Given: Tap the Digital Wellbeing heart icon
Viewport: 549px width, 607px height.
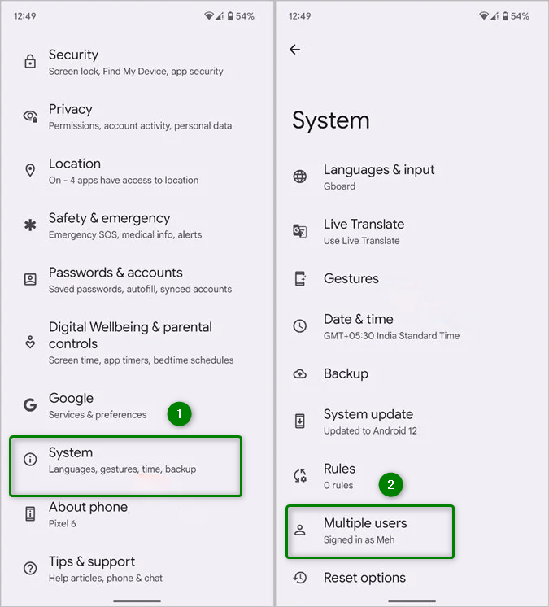Looking at the screenshot, I should coord(30,343).
